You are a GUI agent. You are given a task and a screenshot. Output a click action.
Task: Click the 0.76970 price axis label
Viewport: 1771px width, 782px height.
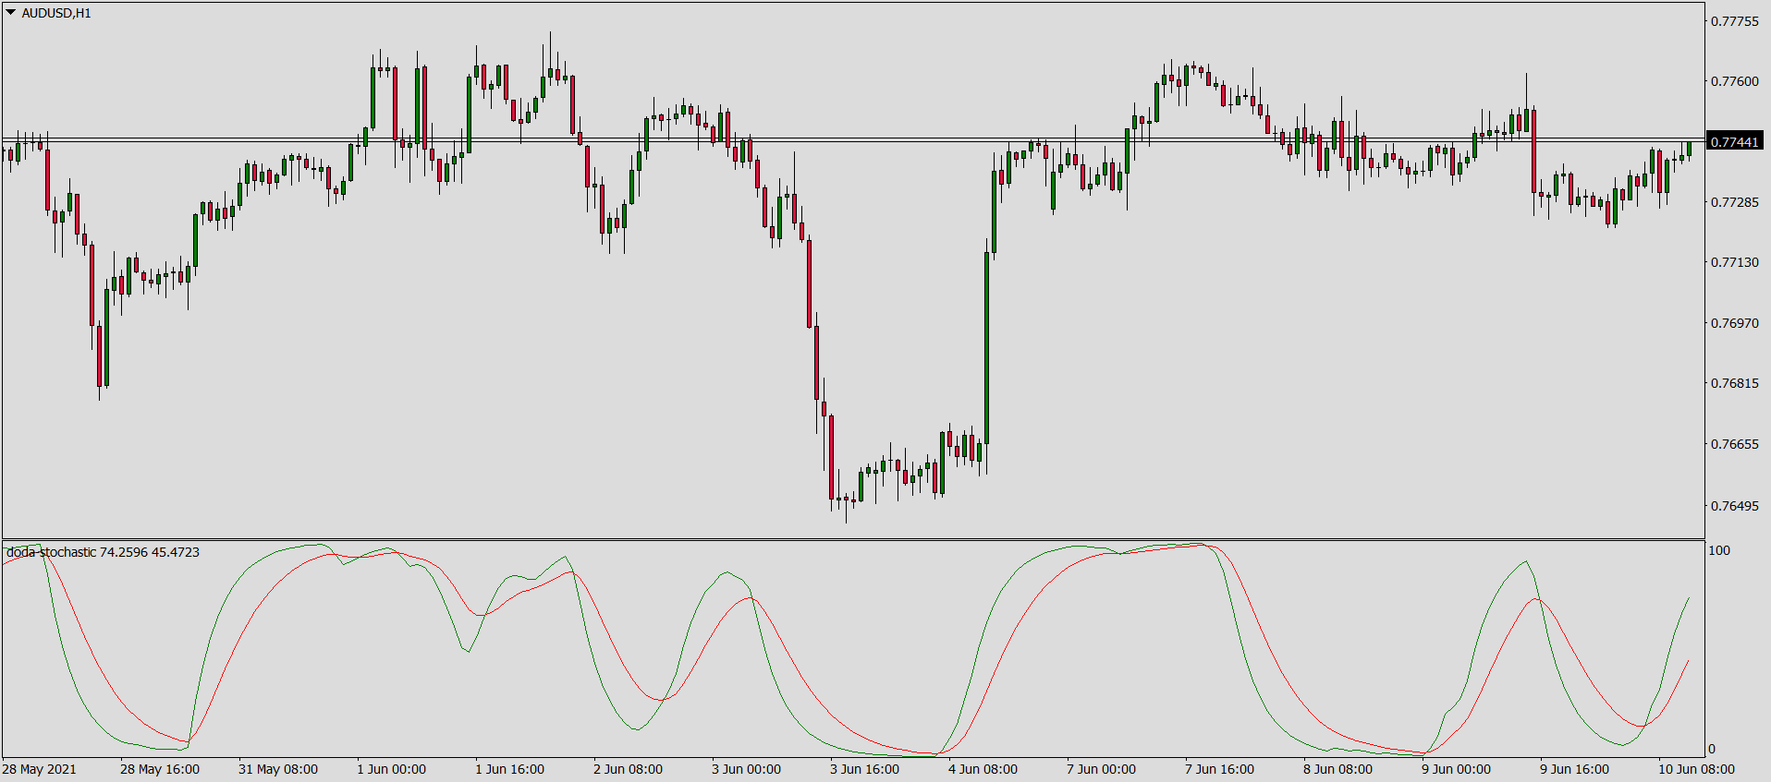[x=1735, y=323]
